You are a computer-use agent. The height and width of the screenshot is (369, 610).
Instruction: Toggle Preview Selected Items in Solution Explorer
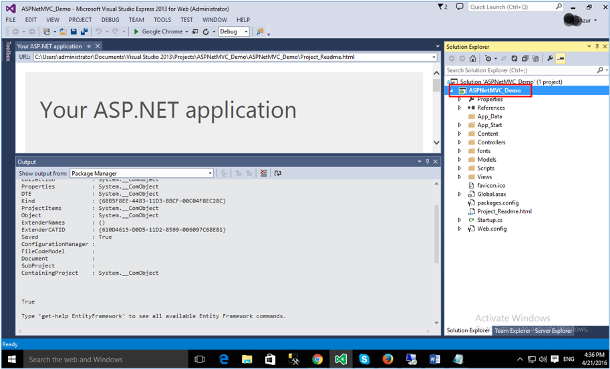(560, 58)
